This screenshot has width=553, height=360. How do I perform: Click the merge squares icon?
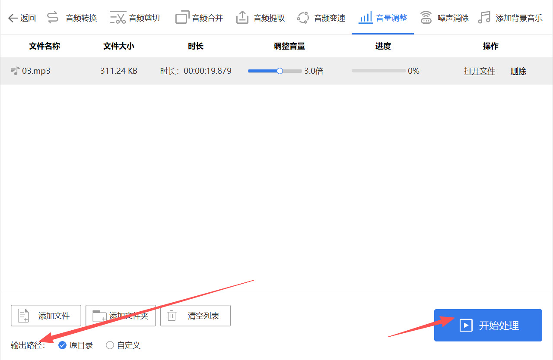182,18
